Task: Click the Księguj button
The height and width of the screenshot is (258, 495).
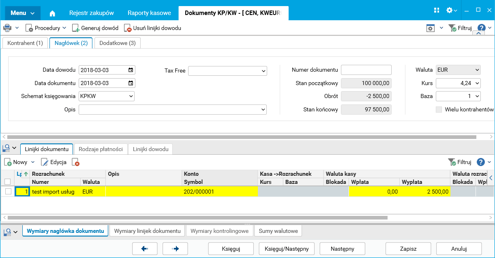Action: 231,249
